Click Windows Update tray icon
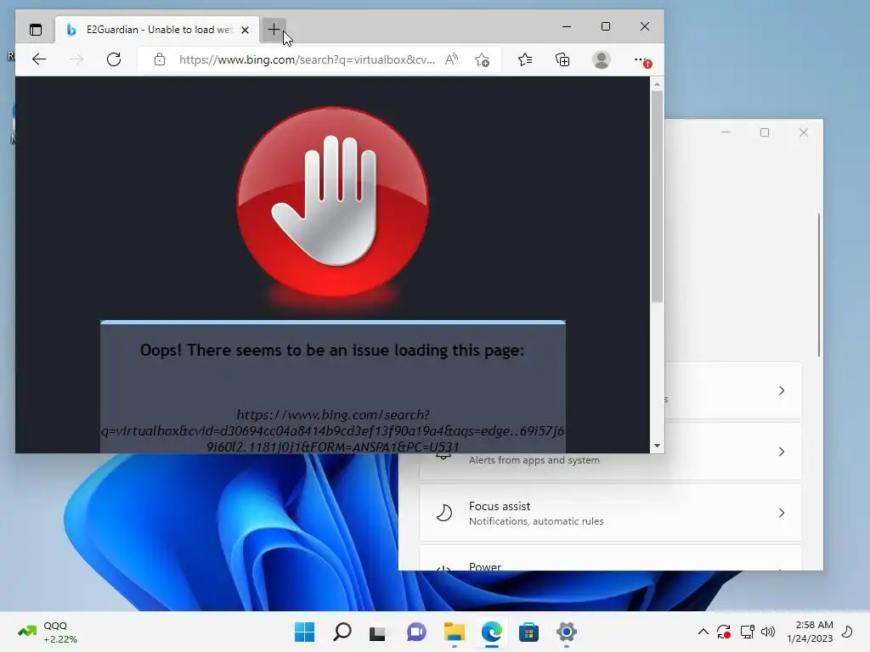The height and width of the screenshot is (652, 870). click(724, 632)
